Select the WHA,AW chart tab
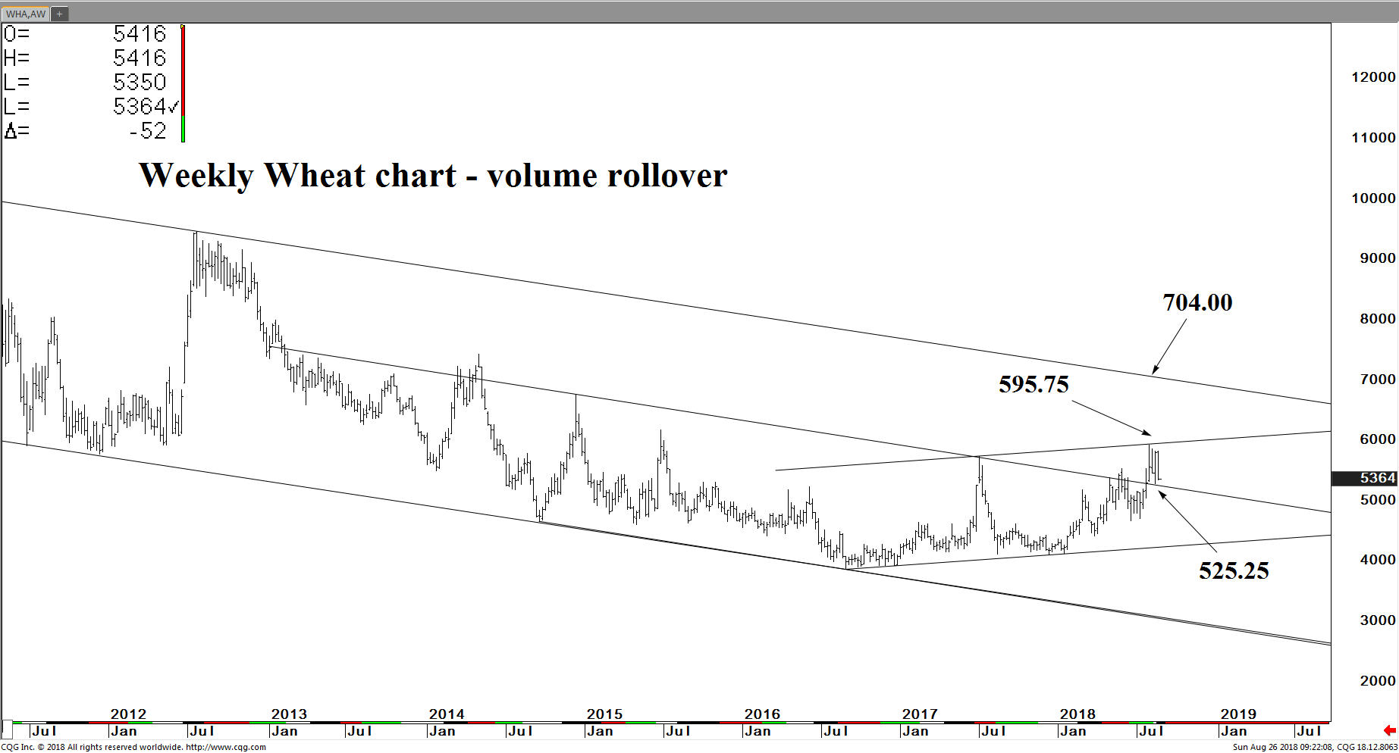Viewport: 1399px width, 753px height. (26, 14)
